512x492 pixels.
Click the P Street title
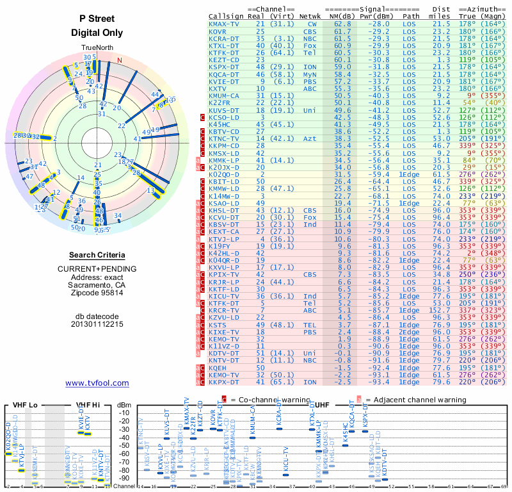pos(97,19)
